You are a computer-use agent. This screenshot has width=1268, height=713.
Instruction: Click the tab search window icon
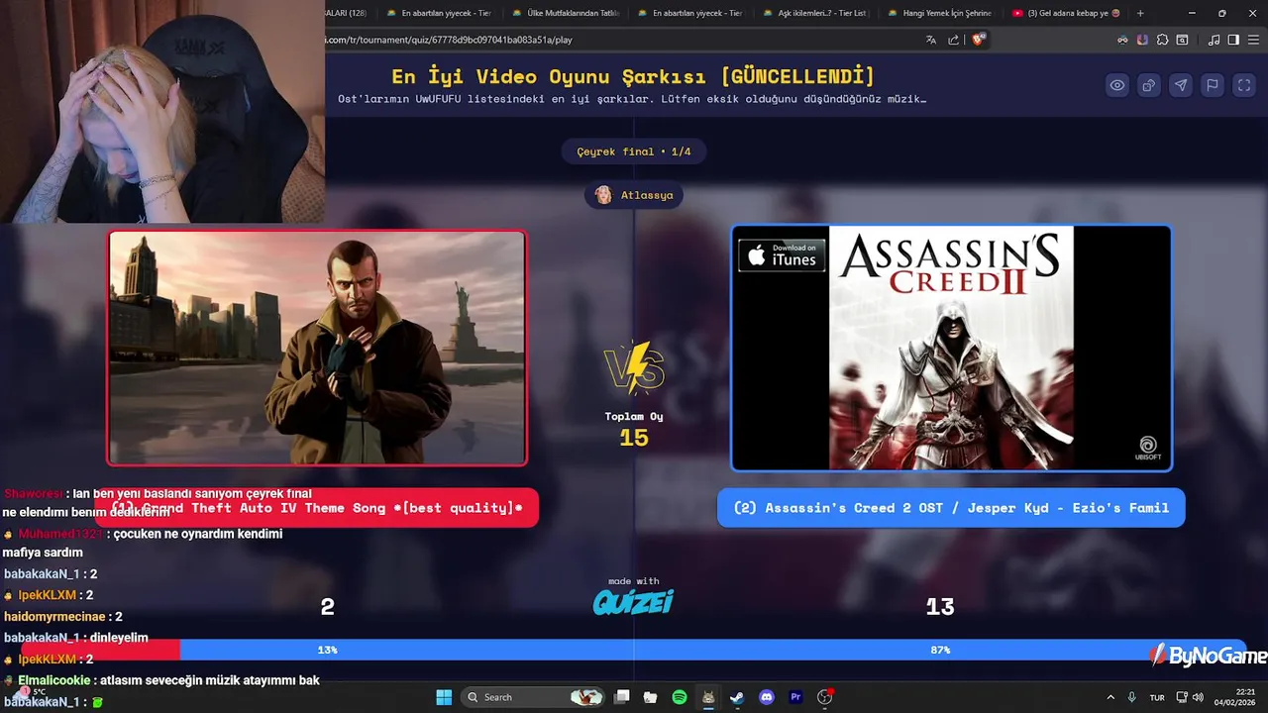point(1183,40)
